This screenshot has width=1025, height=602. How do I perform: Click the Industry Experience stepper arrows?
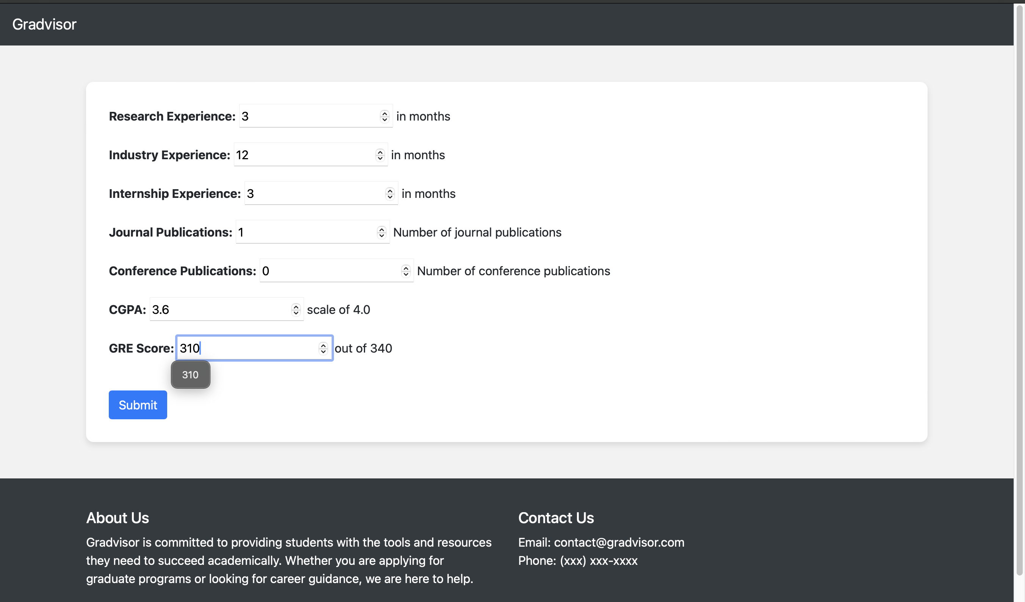[380, 155]
